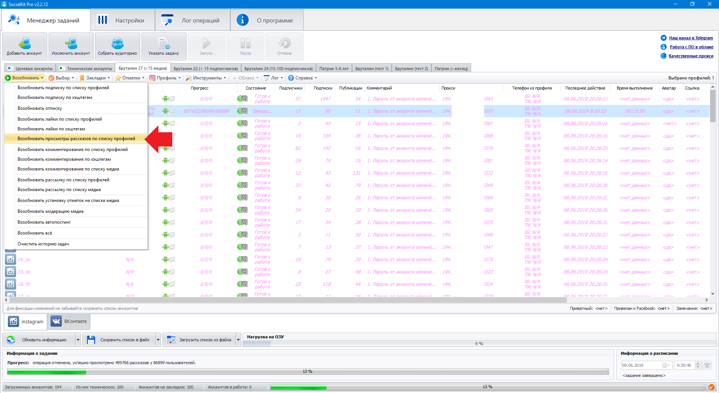
Task: Click the Specify task icon button
Action: click(164, 46)
